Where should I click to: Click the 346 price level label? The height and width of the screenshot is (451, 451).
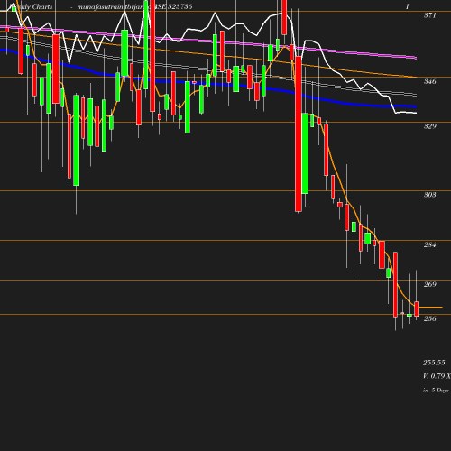click(x=429, y=81)
